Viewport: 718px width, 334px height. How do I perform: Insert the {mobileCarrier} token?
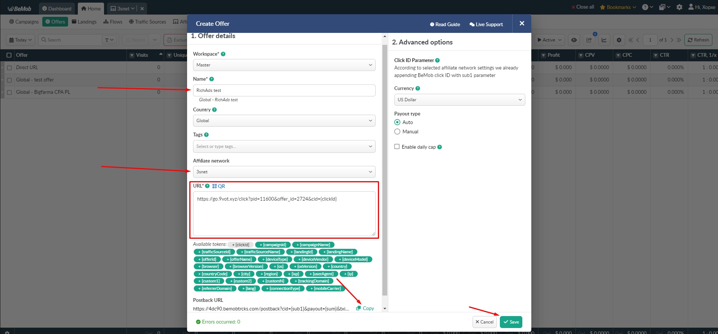(326, 288)
